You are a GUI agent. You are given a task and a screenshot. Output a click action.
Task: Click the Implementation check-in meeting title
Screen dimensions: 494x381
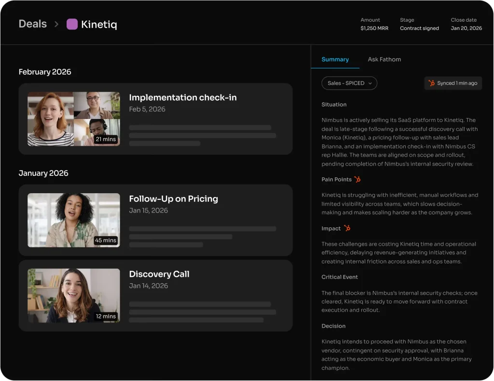click(x=183, y=97)
